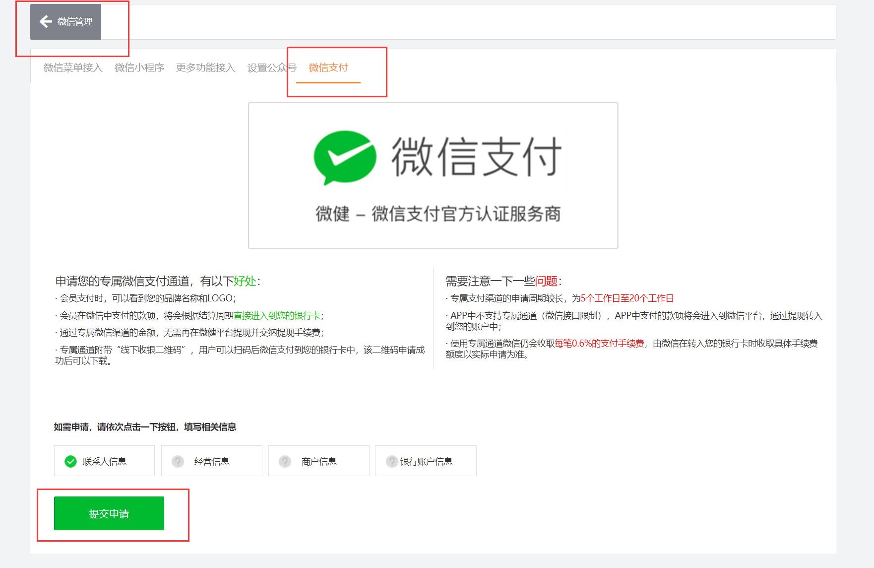This screenshot has width=874, height=568.
Task: Click the banner caption 微健 – 微信支付官方认证服务商
Action: pyautogui.click(x=438, y=214)
